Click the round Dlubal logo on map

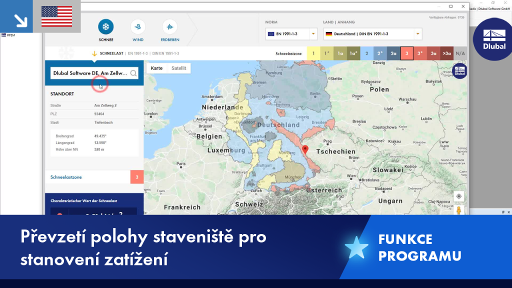(x=459, y=71)
